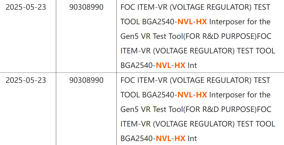Image resolution: width=284 pixels, height=145 pixels.
Task: Click the highlighted NVL after 'TOOL BGA2540-' in the second row
Action: tap(185, 95)
